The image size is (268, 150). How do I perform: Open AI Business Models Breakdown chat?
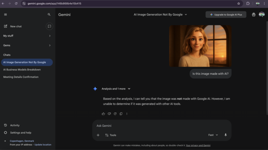[22, 69]
